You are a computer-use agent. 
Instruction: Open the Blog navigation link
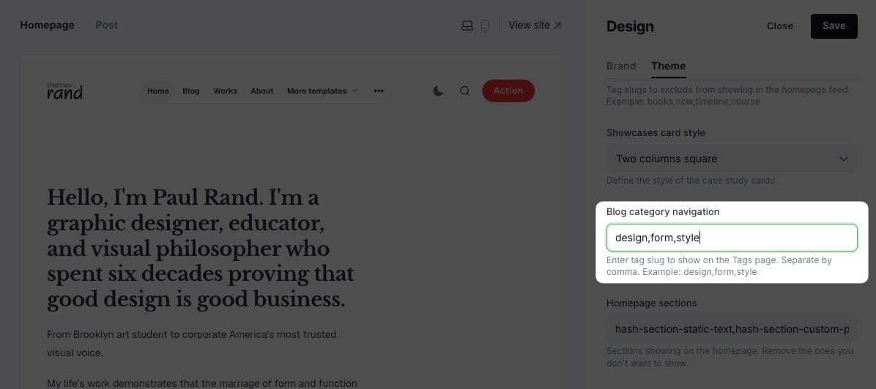190,91
